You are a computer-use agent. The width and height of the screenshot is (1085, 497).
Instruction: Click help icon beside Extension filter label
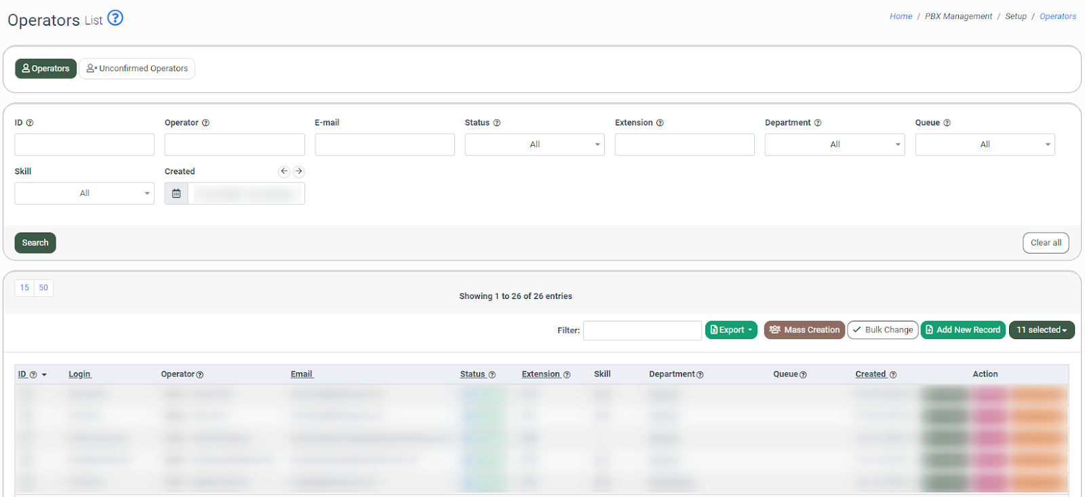(x=660, y=123)
